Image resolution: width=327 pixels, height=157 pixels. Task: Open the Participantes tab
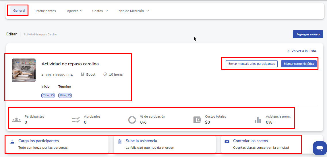(x=46, y=11)
